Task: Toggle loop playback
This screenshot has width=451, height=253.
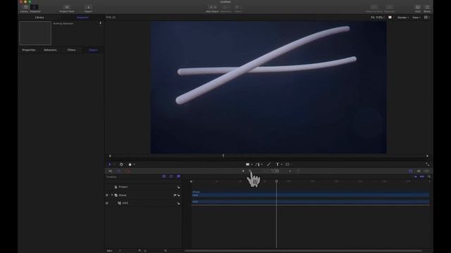Action: point(119,171)
